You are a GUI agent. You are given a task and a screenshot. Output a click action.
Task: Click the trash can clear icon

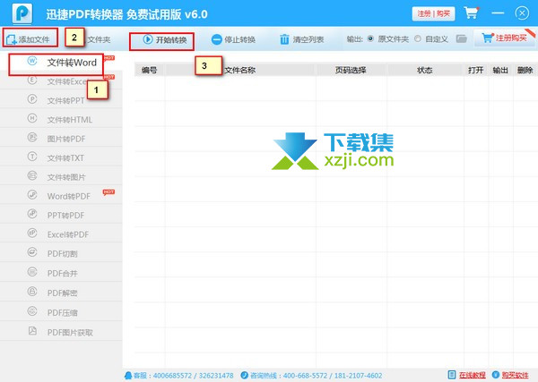(284, 39)
